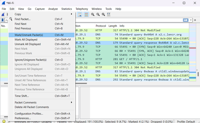Toggle auto-scroll during live capture icon
The image size is (200, 123).
[80, 14]
